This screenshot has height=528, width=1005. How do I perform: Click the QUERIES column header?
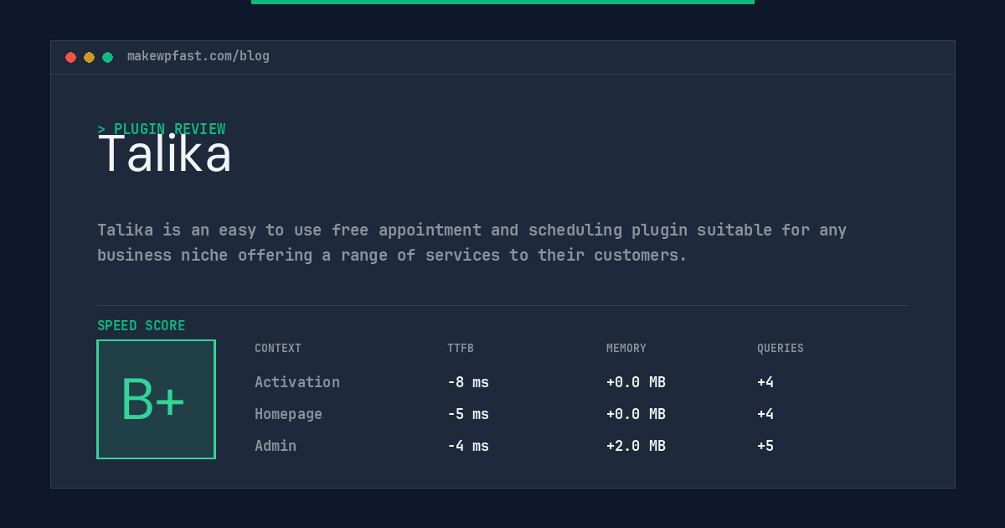pyautogui.click(x=781, y=349)
